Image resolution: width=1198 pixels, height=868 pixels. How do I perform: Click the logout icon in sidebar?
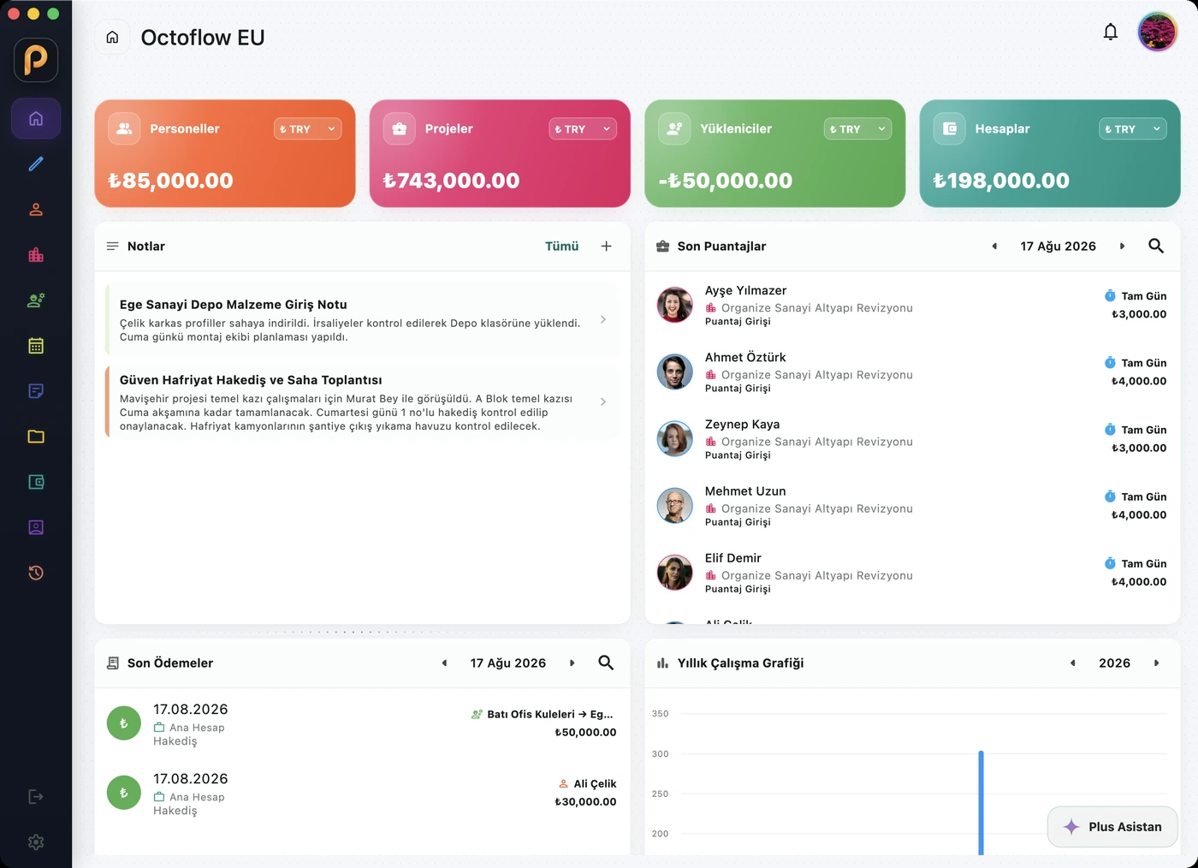click(x=36, y=797)
